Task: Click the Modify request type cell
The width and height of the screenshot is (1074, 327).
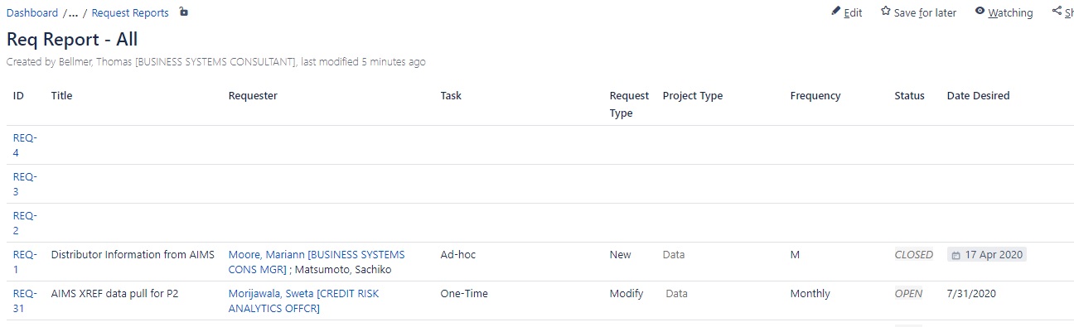Action: 626,294
